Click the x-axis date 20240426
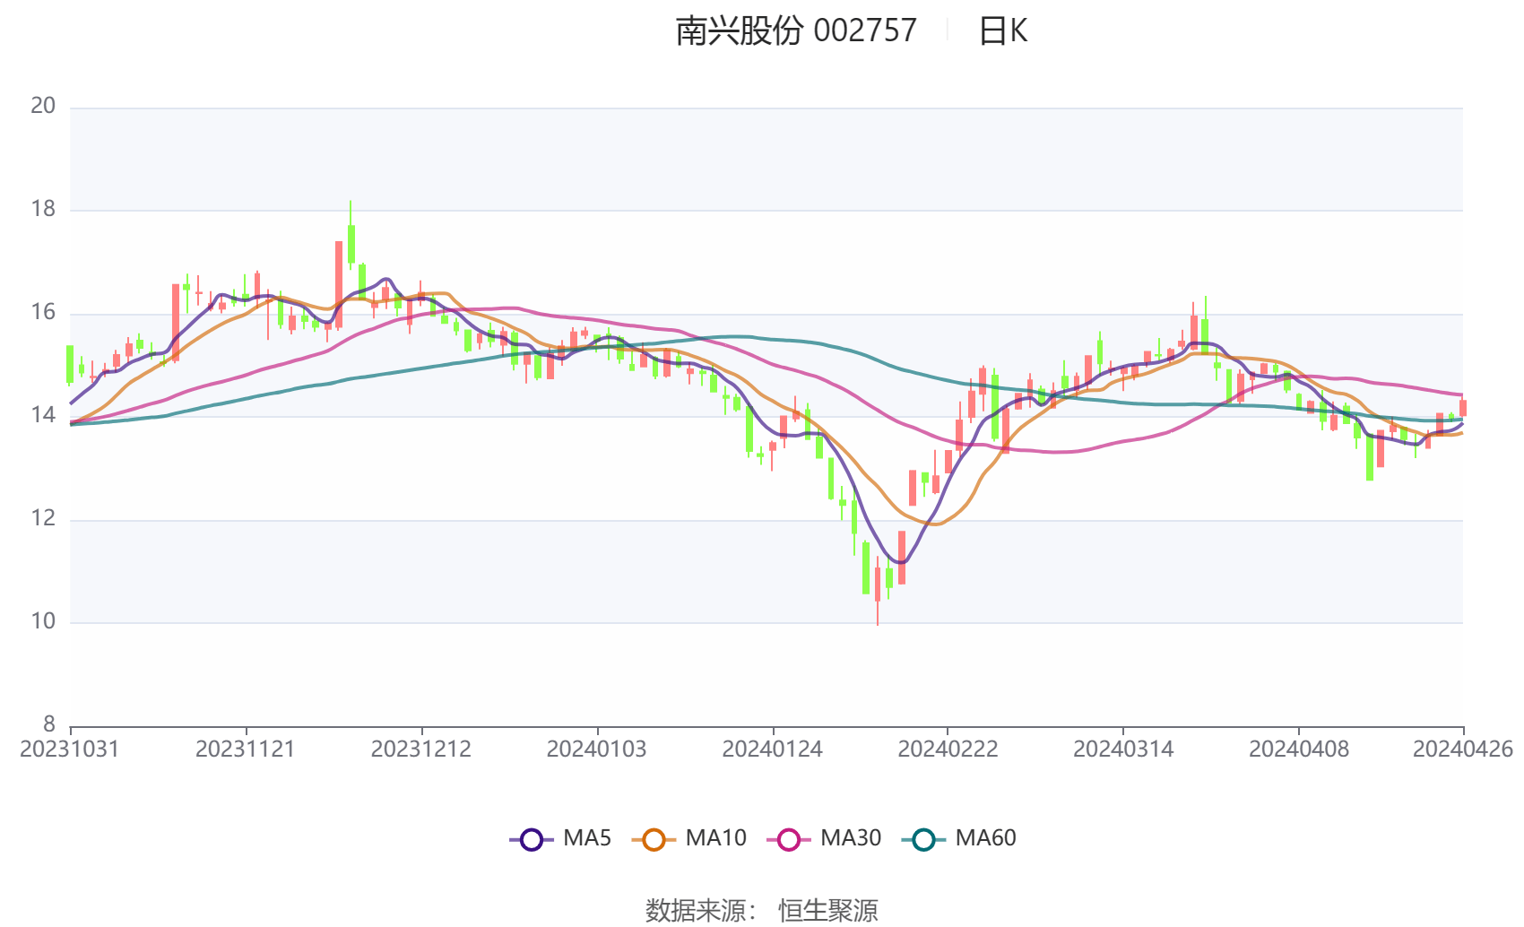1524x927 pixels. (x=1463, y=749)
